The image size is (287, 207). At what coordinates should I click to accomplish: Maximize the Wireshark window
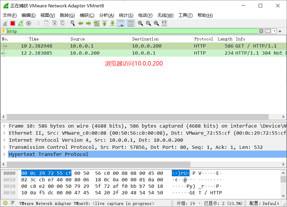click(x=260, y=6)
